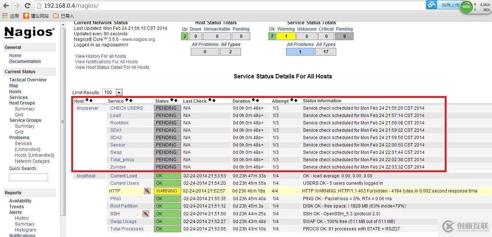This screenshot has width=492, height=237.
Task: Click notifications-disabled icon next to SSH service
Action: pos(146,214)
